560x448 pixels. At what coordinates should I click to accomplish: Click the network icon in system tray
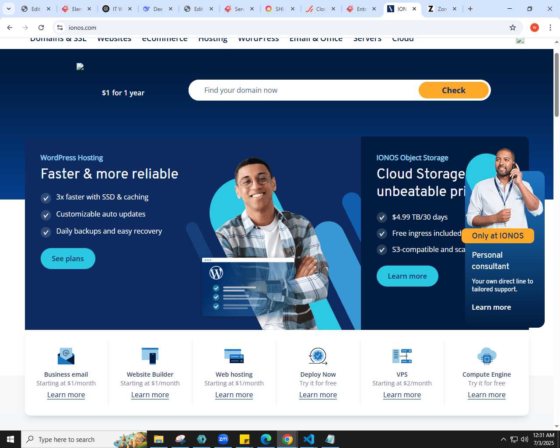click(514, 439)
